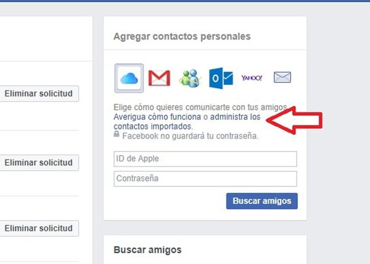Viewport: 370px width, 264px height.
Task: Click the blue 'Buscar amigos' button
Action: [x=262, y=201]
